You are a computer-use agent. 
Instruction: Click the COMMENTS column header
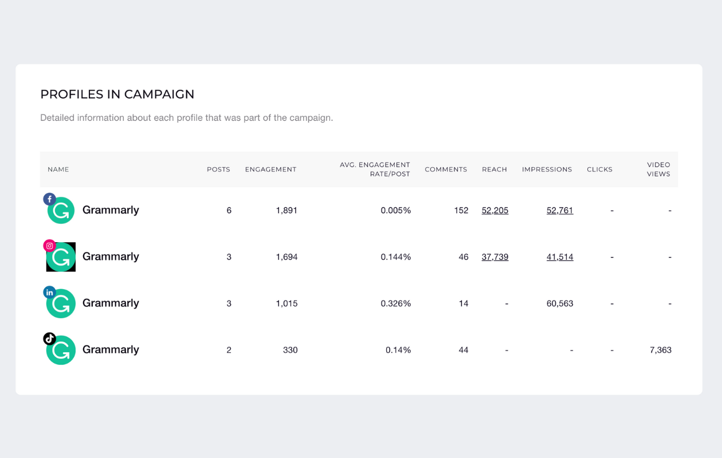(x=446, y=169)
